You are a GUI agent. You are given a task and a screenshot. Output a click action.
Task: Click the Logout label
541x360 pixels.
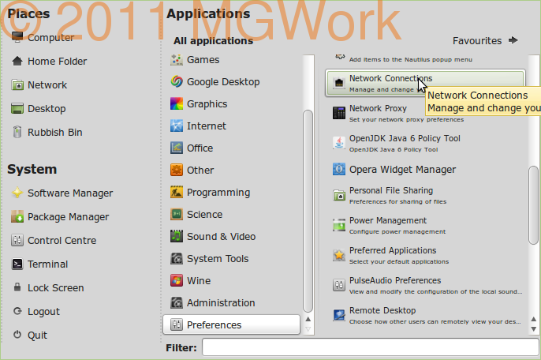tap(43, 312)
